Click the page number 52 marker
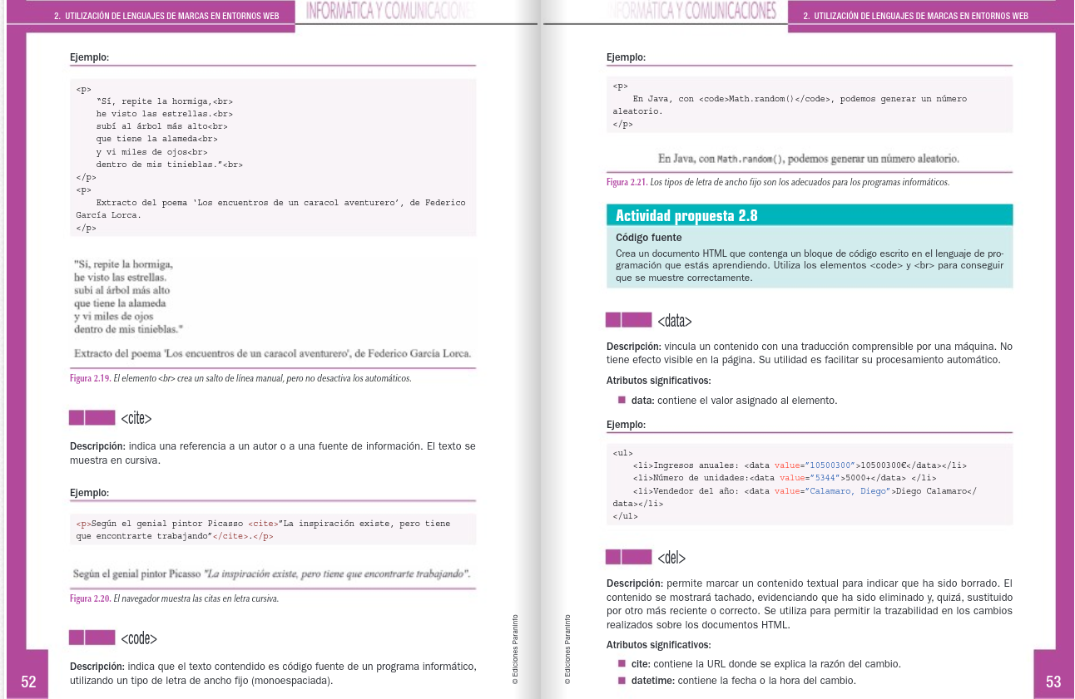This screenshot has height=699, width=1075. (28, 681)
